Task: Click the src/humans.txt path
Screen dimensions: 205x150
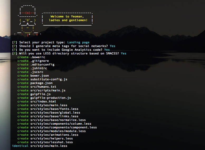Action: click(x=43, y=87)
